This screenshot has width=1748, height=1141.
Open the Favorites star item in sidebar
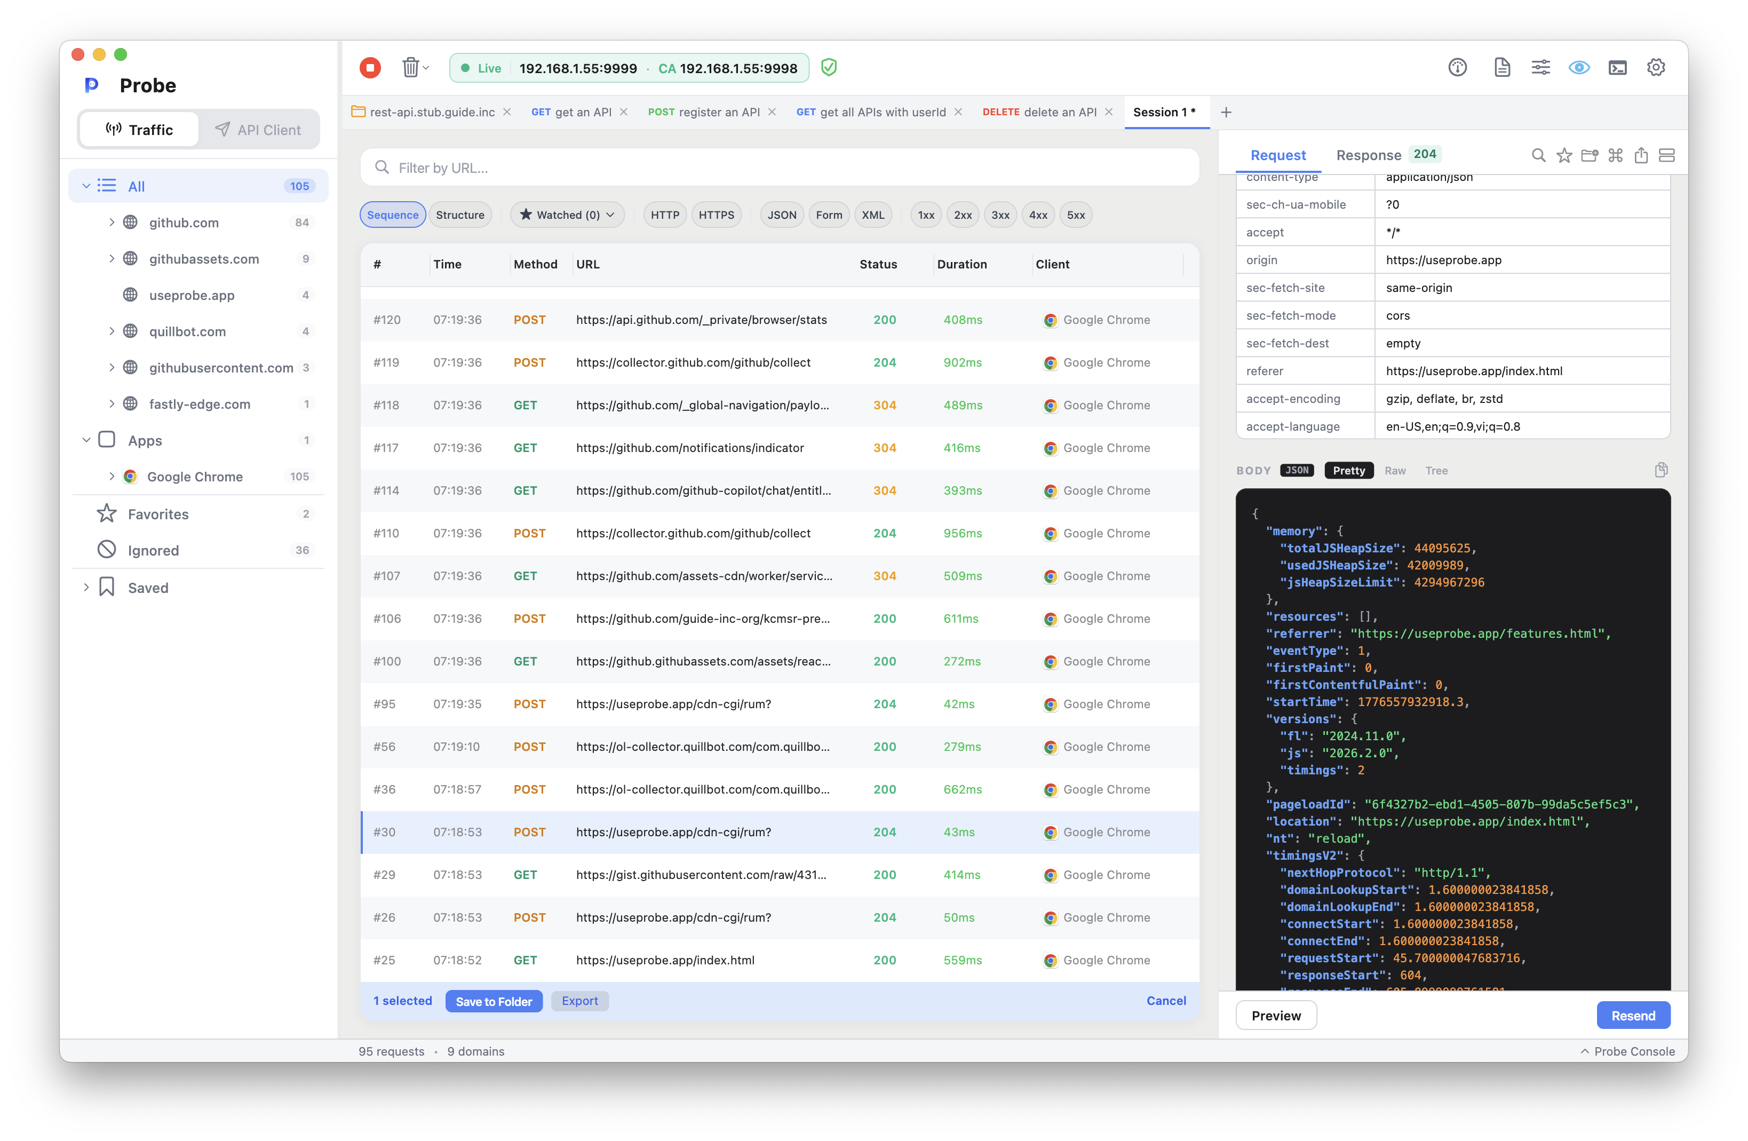coord(198,514)
